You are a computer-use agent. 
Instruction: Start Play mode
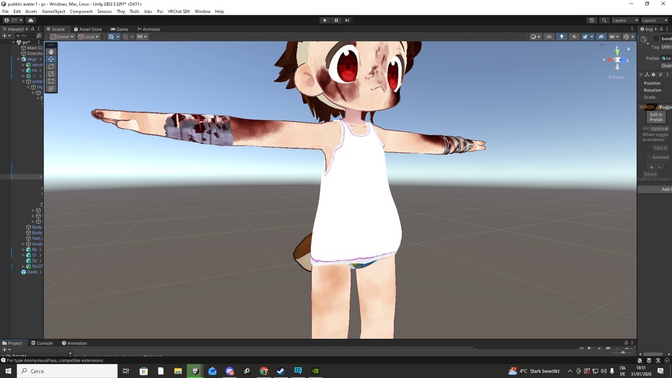[x=325, y=20]
